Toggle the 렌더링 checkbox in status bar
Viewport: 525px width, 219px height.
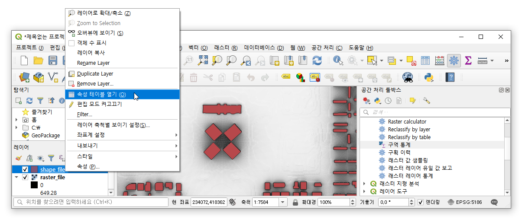pyautogui.click(x=421, y=202)
